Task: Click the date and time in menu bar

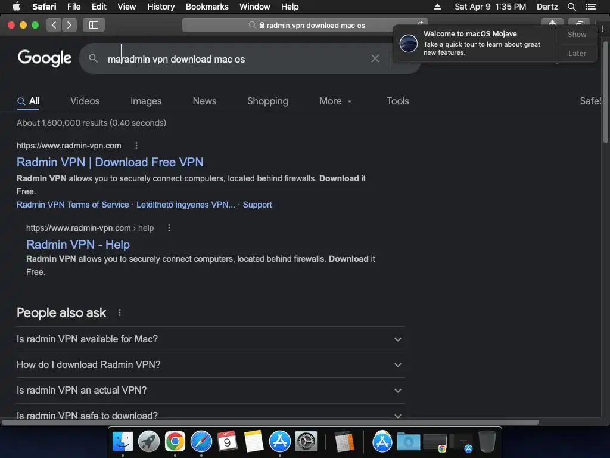Action: pos(490,7)
